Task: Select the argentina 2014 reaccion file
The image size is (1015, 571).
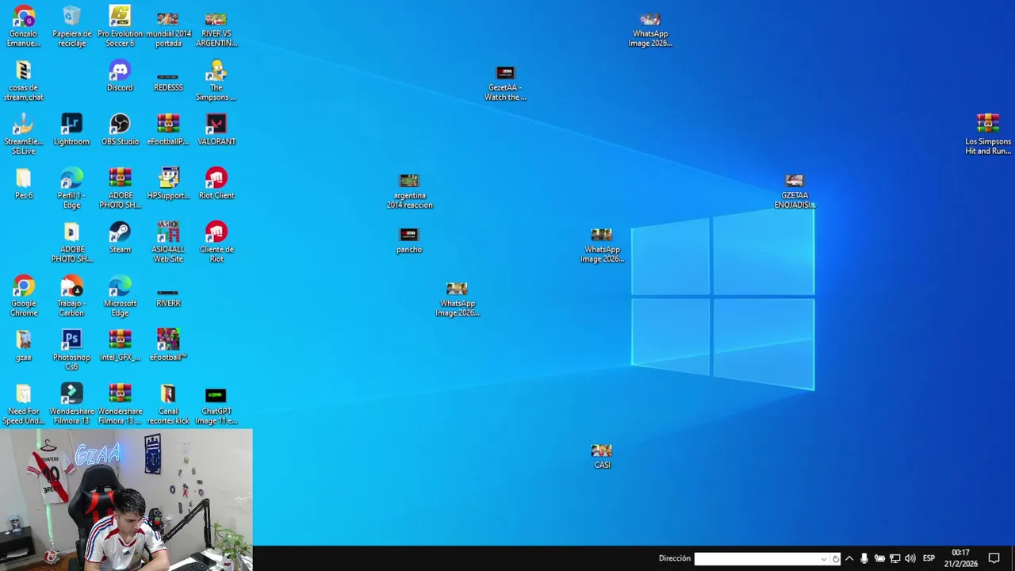Action: point(409,191)
